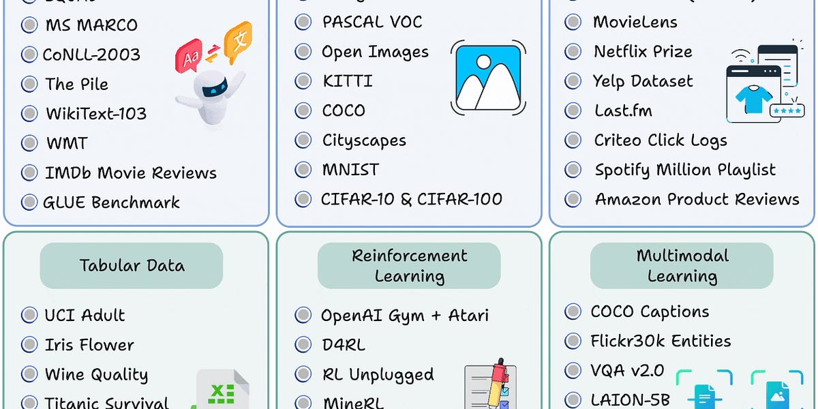818x409 pixels.
Task: Select the bullet beside Last.fm
Action: pos(573,110)
